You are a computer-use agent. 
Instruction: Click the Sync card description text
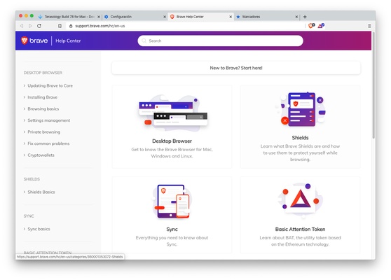pos(172,241)
